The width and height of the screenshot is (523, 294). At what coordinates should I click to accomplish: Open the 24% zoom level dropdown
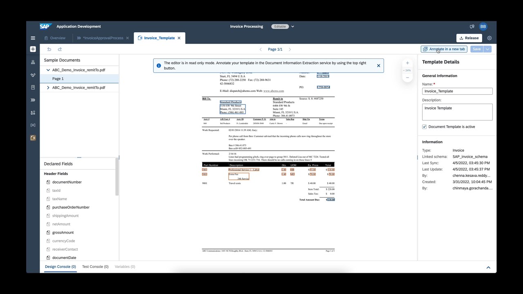tap(407, 70)
